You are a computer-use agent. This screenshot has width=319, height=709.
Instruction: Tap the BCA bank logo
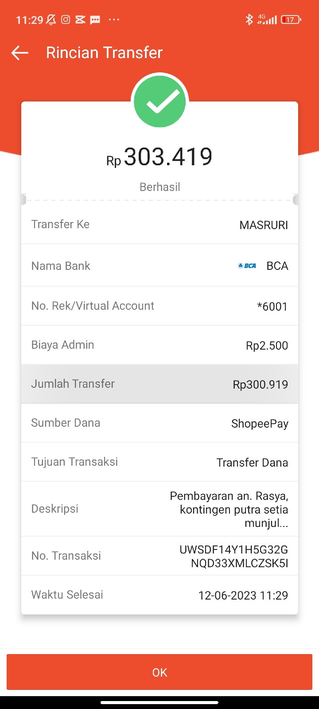point(247,266)
